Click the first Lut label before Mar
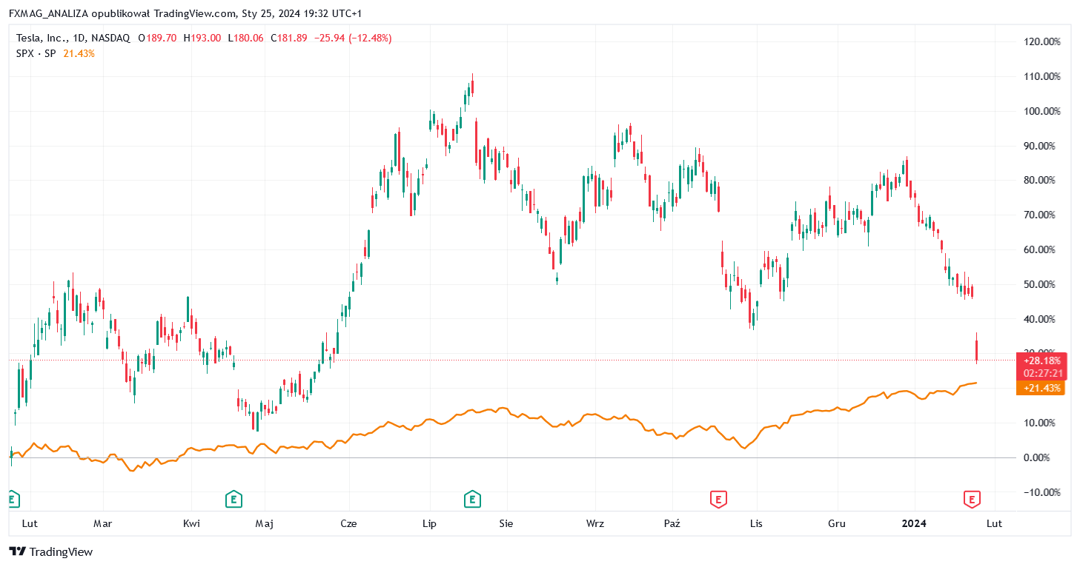The image size is (1080, 567). pos(30,523)
